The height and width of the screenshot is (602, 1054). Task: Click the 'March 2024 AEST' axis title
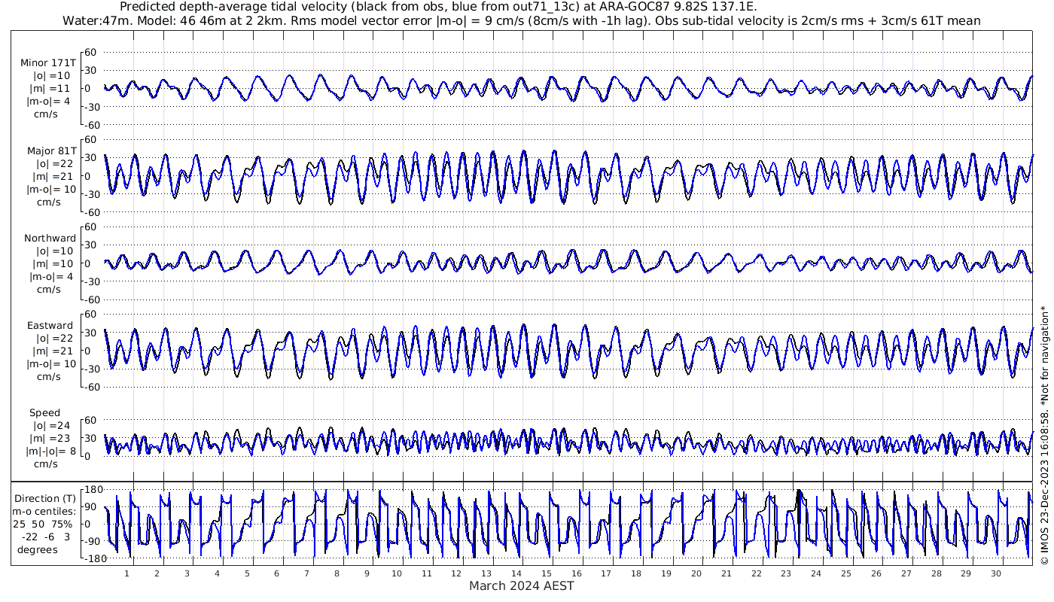(x=521, y=585)
